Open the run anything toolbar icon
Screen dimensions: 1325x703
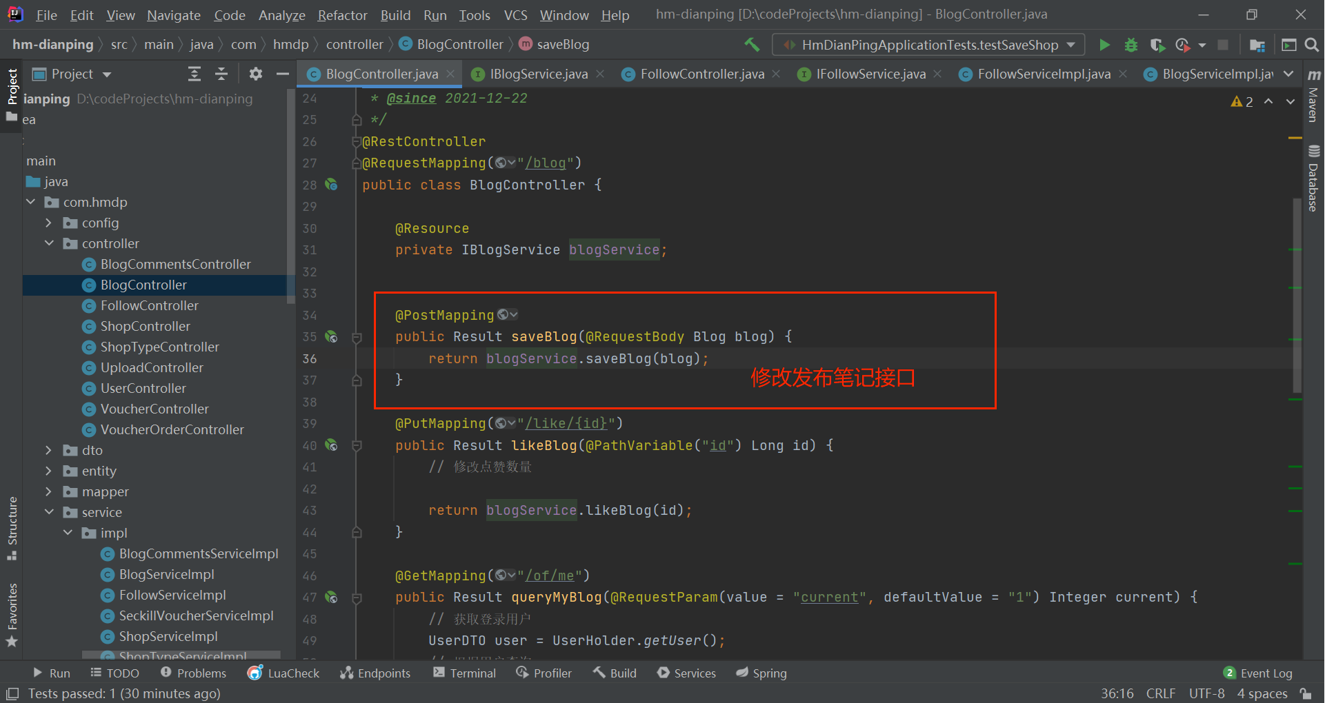click(1288, 45)
